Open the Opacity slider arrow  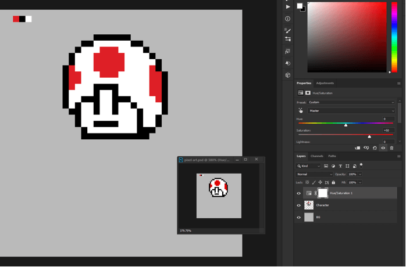point(360,174)
